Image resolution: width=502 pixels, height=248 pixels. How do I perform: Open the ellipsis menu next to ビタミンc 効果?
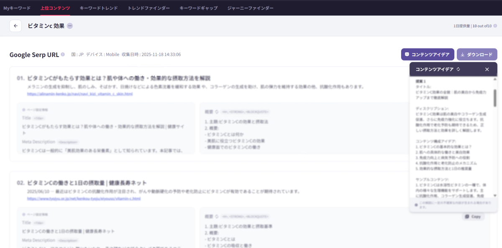[69, 26]
